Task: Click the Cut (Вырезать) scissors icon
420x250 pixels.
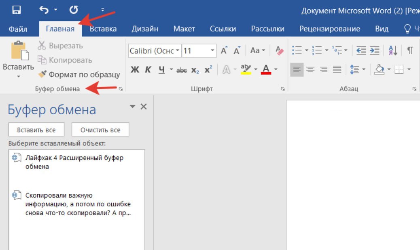Action: [x=42, y=46]
